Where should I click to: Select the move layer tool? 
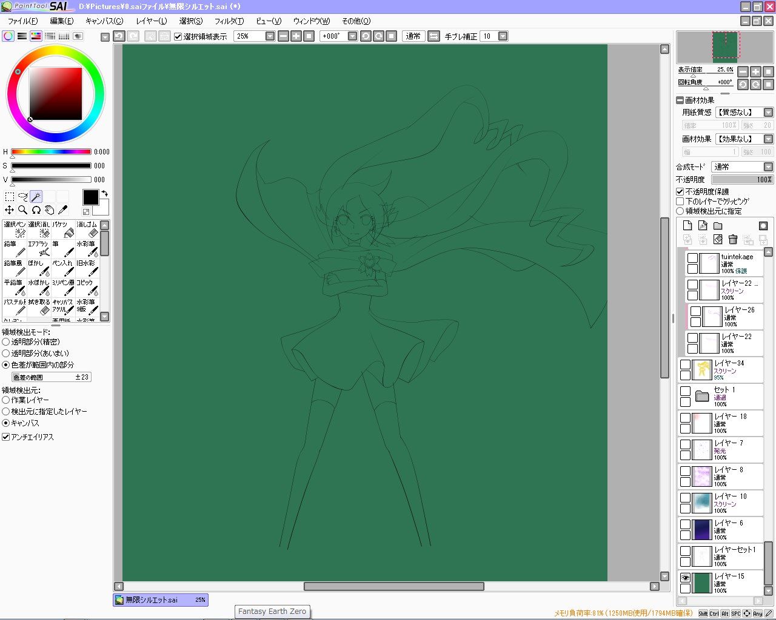pyautogui.click(x=9, y=210)
